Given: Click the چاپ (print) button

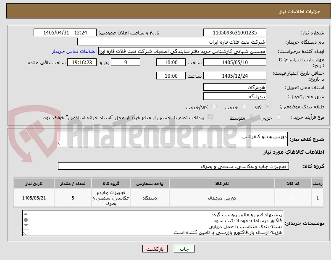Looking at the screenshot, I should click(x=184, y=249).
